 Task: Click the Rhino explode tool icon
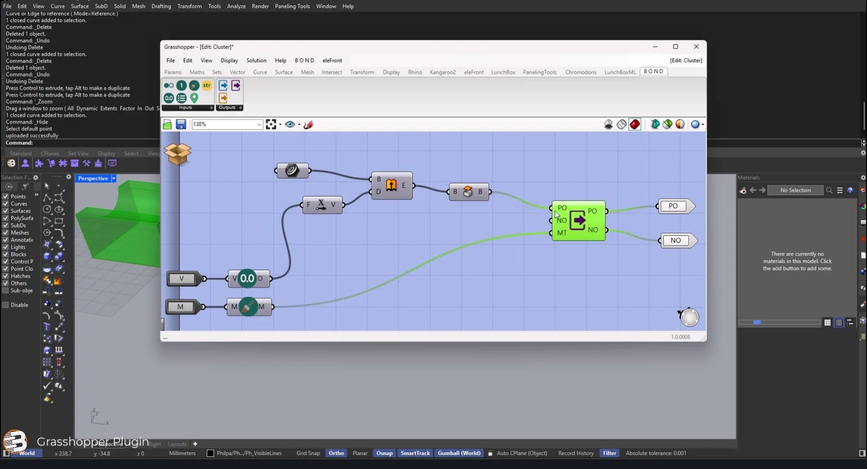[x=58, y=280]
